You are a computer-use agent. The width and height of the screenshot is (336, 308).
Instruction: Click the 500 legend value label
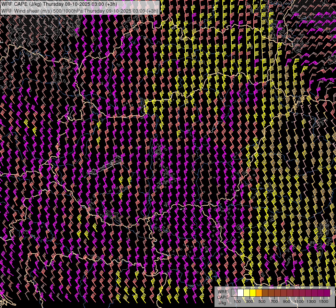(x=262, y=301)
